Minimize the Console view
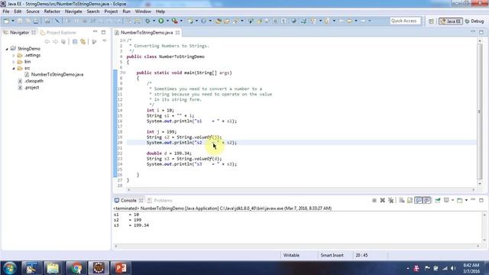This screenshot has width=489, height=275. coord(474,200)
